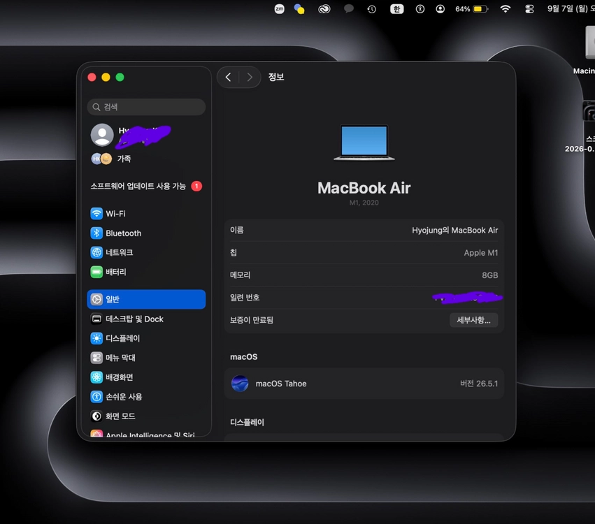
Task: Click the user account menu bar icon
Action: (x=440, y=8)
